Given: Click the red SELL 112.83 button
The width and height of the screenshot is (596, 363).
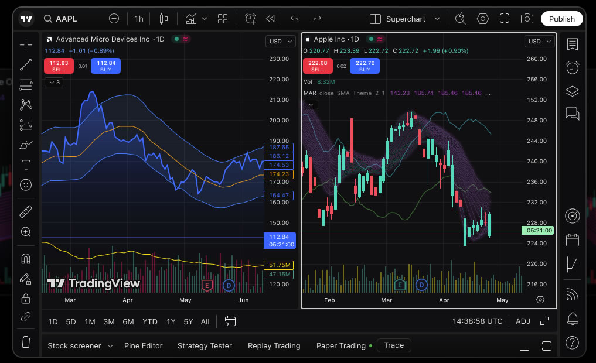Looking at the screenshot, I should 59,66.
